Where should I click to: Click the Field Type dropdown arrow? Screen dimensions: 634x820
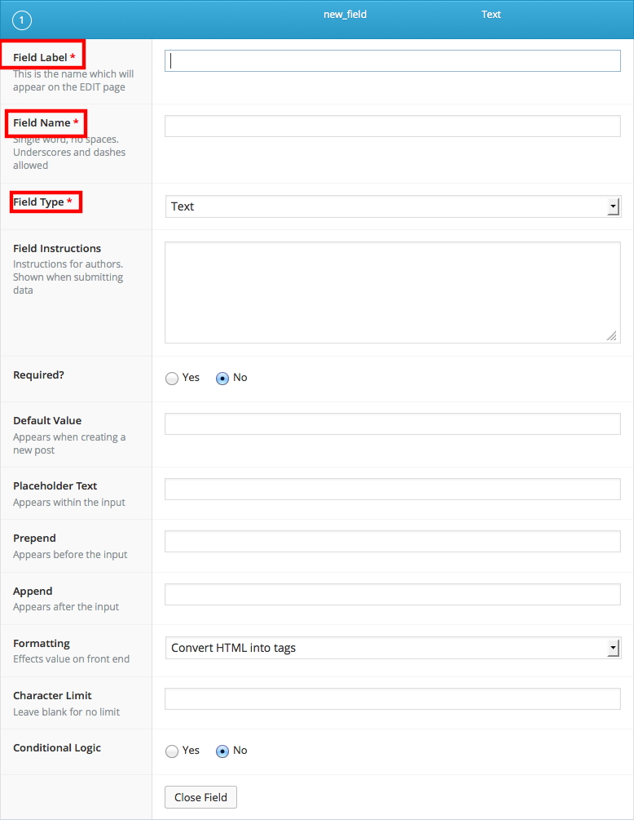tap(614, 207)
